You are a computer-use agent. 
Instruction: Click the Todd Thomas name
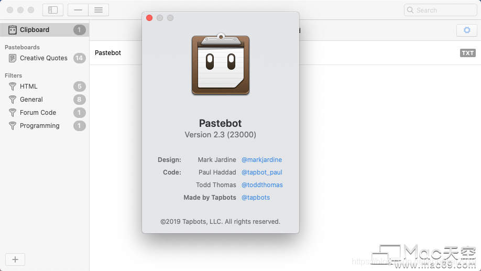click(x=216, y=185)
